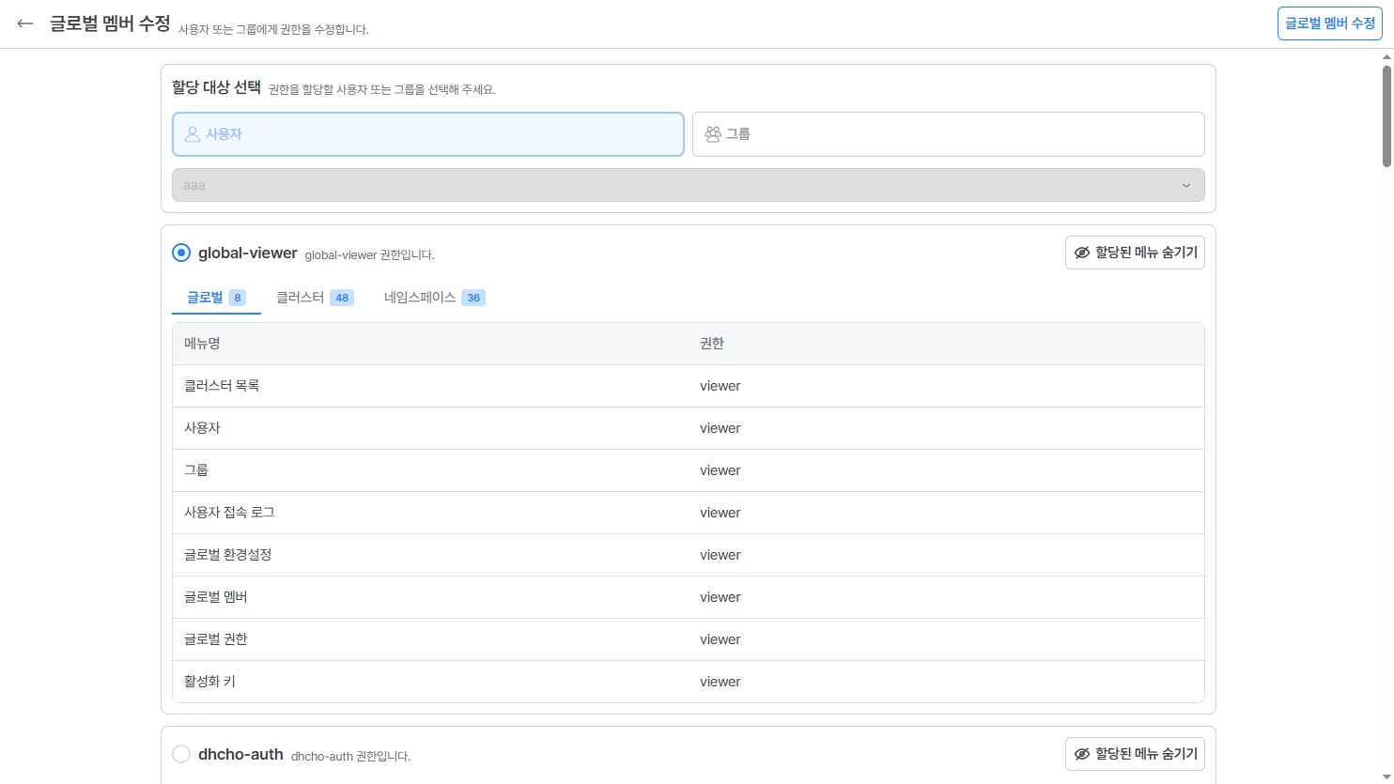Click the person icon in 사용자 card

[193, 134]
